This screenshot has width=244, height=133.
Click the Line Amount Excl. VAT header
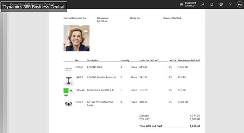click(189, 60)
